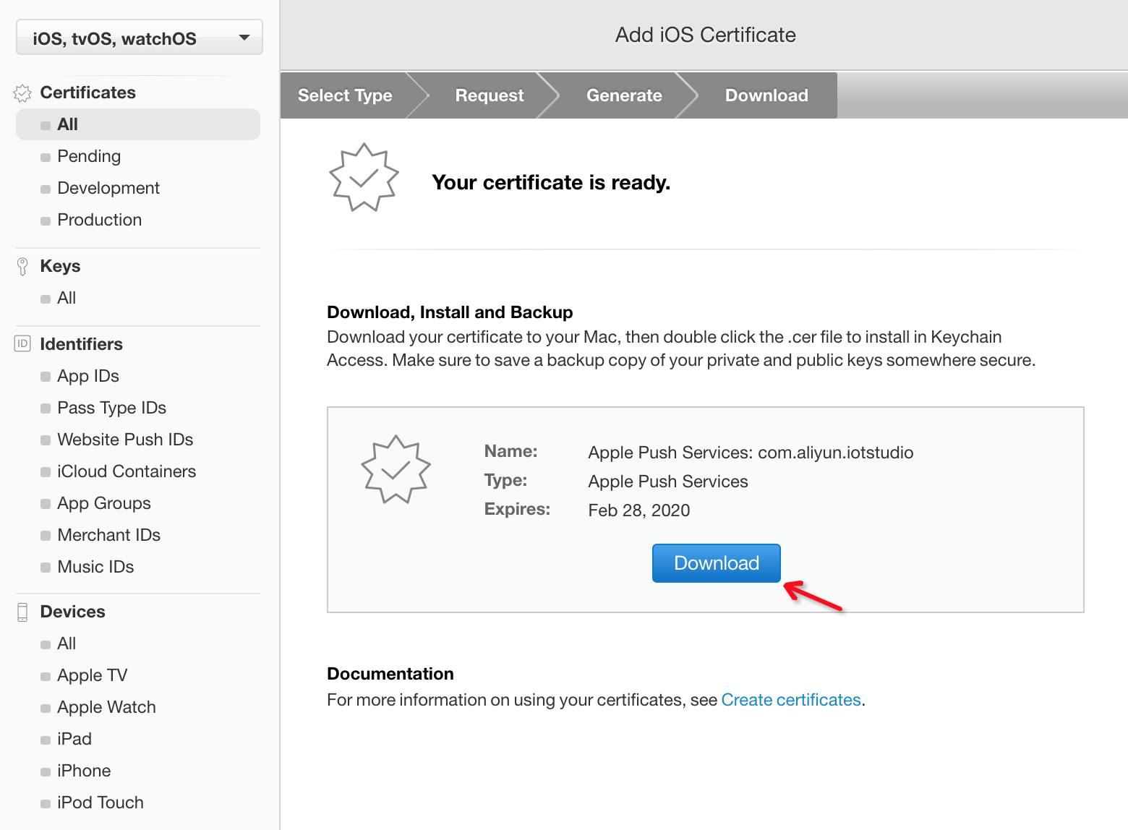
Task: Open Merchant IDs list
Action: (x=108, y=535)
